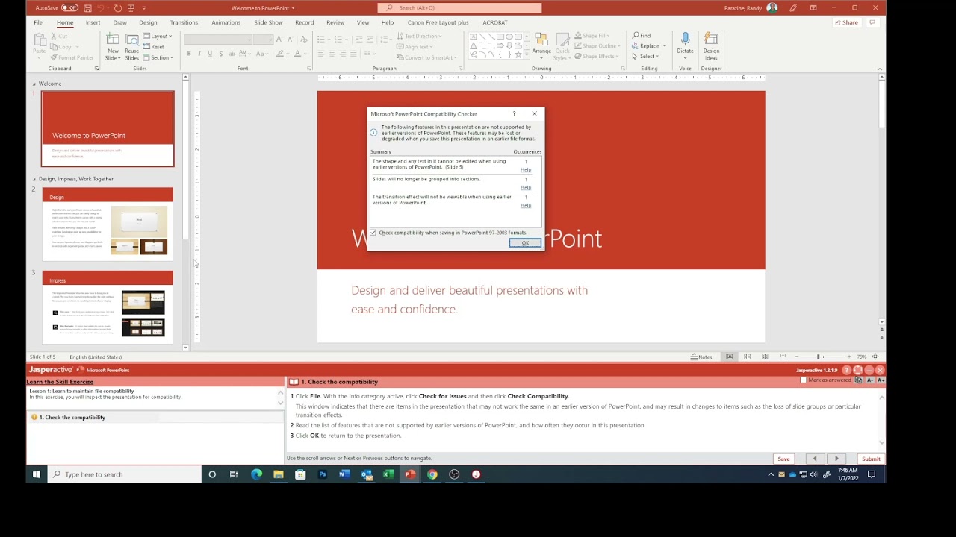Click the Notes button in status bar
The height and width of the screenshot is (537, 956).
pyautogui.click(x=701, y=357)
